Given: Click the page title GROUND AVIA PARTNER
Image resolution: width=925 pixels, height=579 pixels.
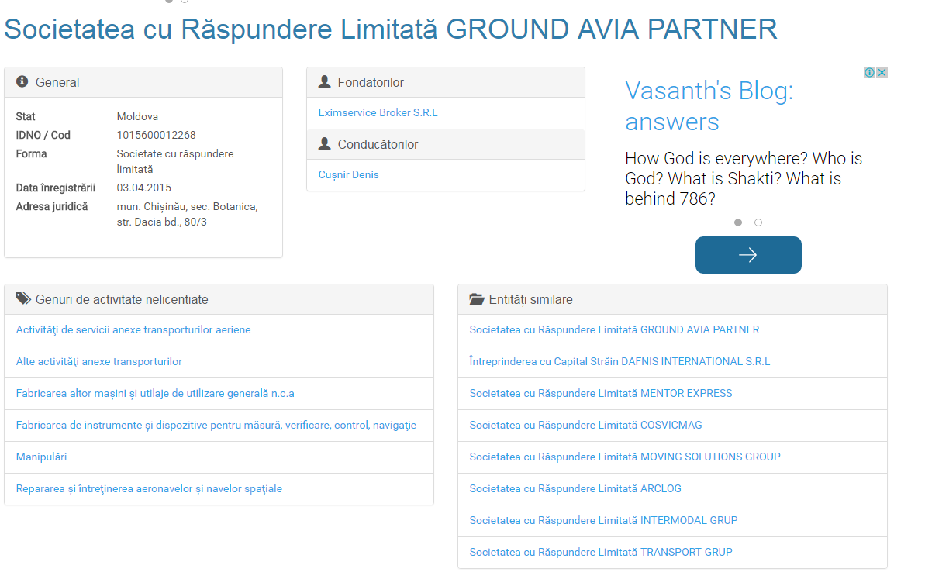Looking at the screenshot, I should pos(391,29).
